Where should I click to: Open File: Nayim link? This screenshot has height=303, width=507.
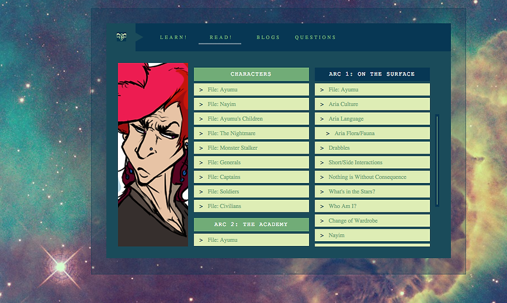(251, 104)
